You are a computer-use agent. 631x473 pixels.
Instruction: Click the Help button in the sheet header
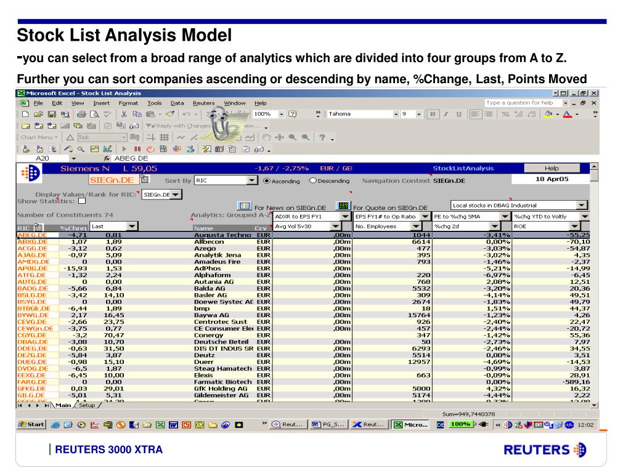(552, 168)
